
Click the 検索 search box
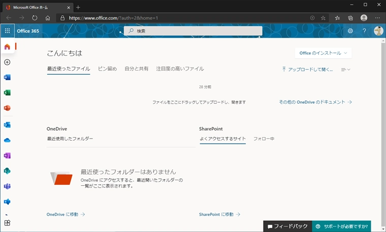click(193, 31)
